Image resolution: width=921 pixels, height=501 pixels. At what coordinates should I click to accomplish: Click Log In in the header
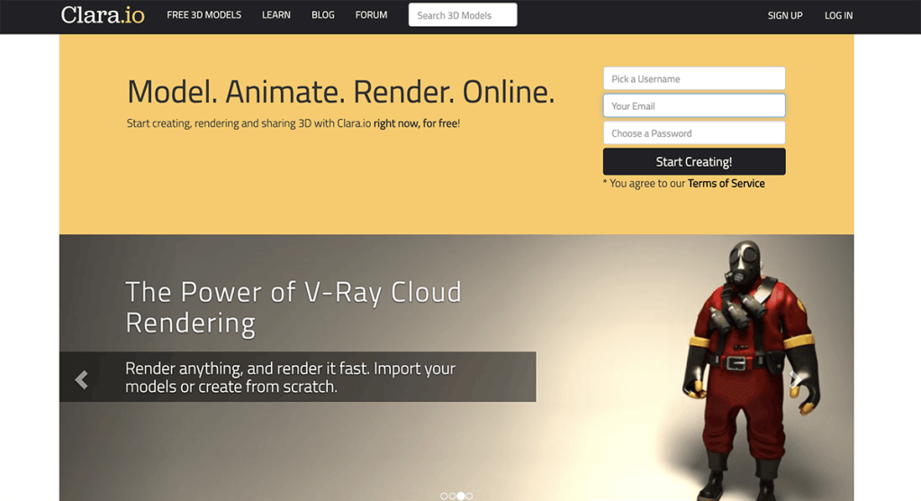click(x=838, y=15)
